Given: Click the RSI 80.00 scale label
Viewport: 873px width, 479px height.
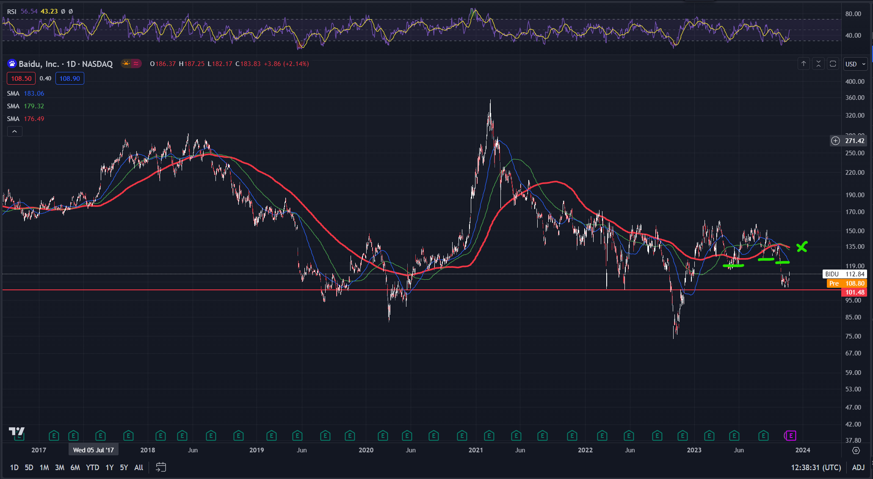Looking at the screenshot, I should pyautogui.click(x=853, y=14).
